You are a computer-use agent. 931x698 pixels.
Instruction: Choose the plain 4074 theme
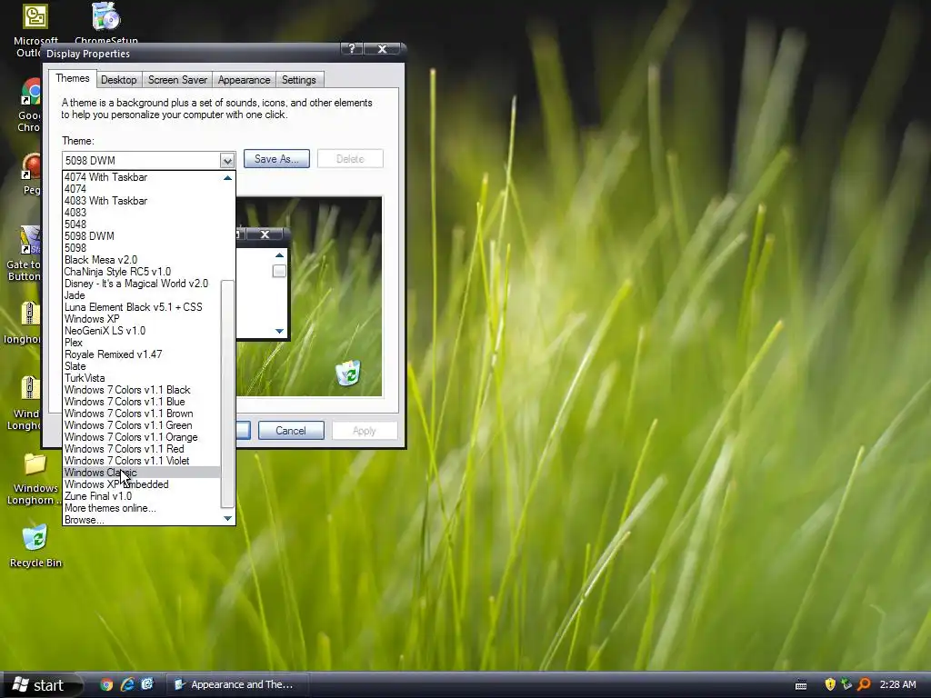(x=141, y=189)
